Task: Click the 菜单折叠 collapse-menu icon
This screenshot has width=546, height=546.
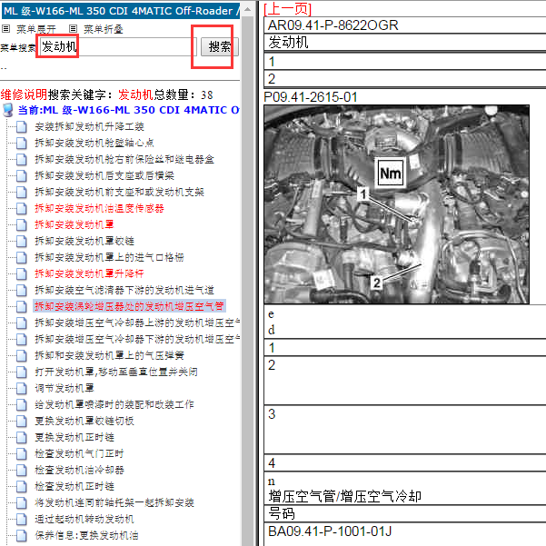Action: click(74, 29)
